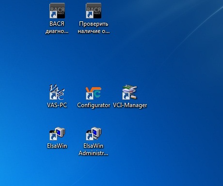Click the "Configurator" label text
The width and height of the screenshot is (223, 186).
94,105
